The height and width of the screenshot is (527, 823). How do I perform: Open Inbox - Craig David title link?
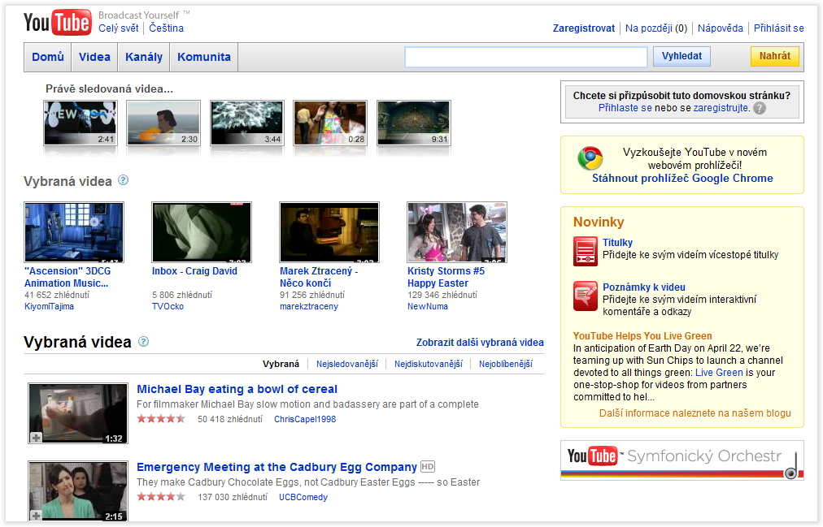[x=194, y=271]
